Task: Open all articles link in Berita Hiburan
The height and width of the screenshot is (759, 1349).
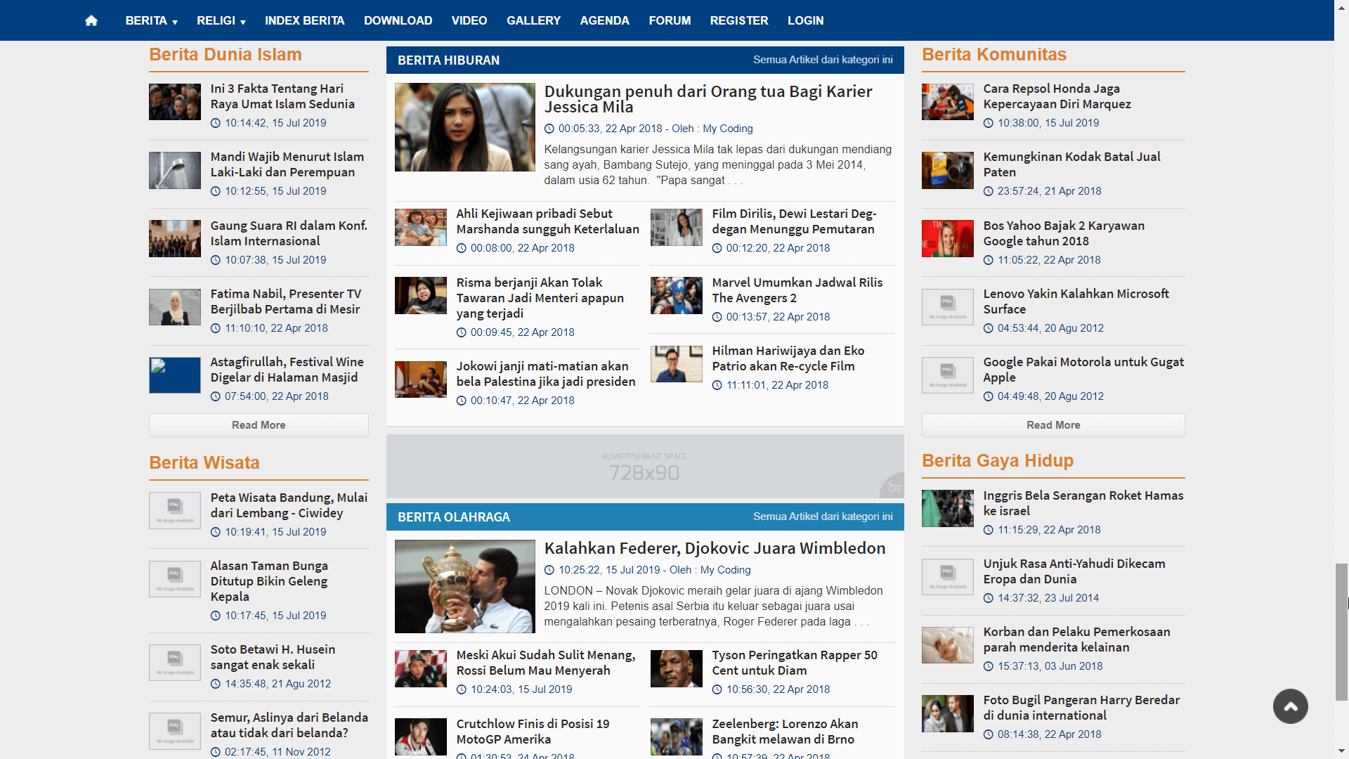Action: [823, 60]
